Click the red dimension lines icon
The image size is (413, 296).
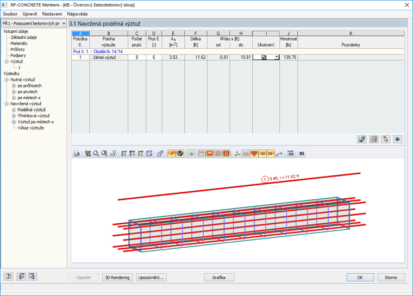pyautogui.click(x=246, y=154)
